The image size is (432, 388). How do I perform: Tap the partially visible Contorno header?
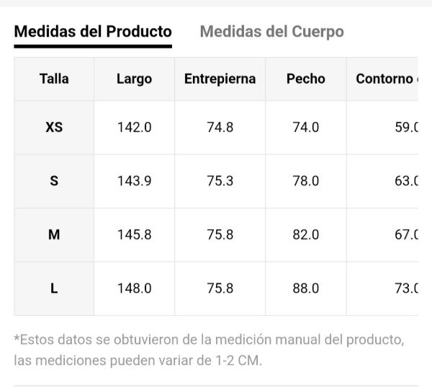(385, 79)
